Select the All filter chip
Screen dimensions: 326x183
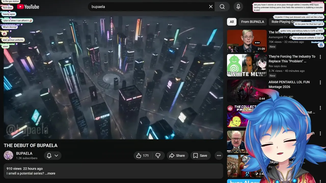tap(232, 22)
